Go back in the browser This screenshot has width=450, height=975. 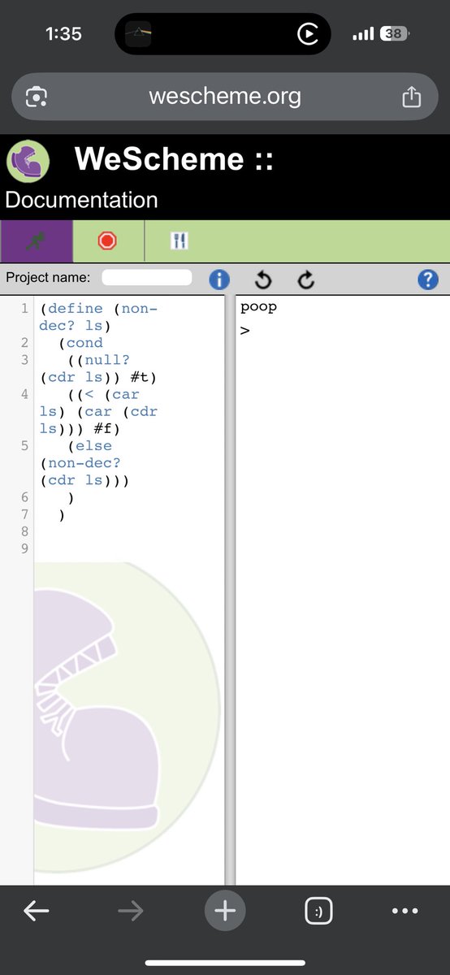click(36, 911)
